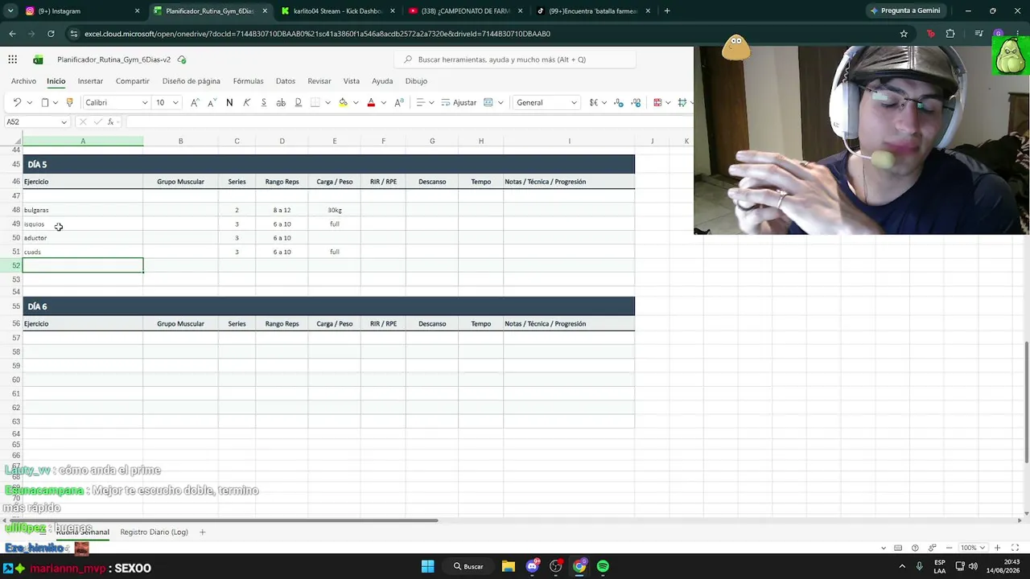Open the undo history dropdown arrow
This screenshot has width=1030, height=579.
pyautogui.click(x=29, y=103)
